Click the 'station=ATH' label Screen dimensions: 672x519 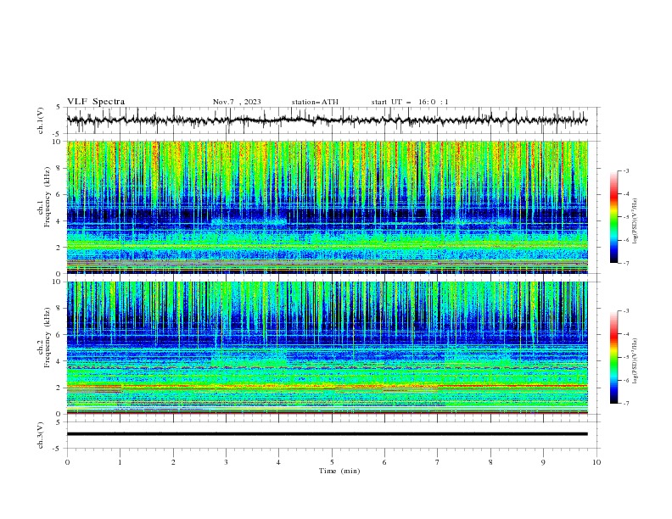tap(315, 102)
